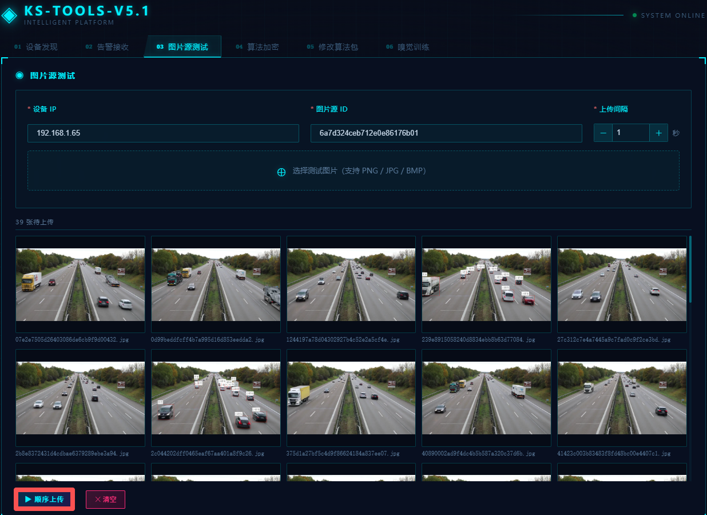Switch to the 算法加密 tab
Screen dimensions: 707x515
click(x=257, y=47)
